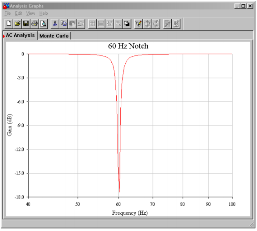Image resolution: width=257 pixels, height=231 pixels.
Task: Click the Copy icon in the toolbar
Action: point(64,24)
